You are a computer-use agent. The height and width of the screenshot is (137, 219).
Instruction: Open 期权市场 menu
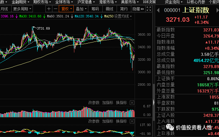42,2
